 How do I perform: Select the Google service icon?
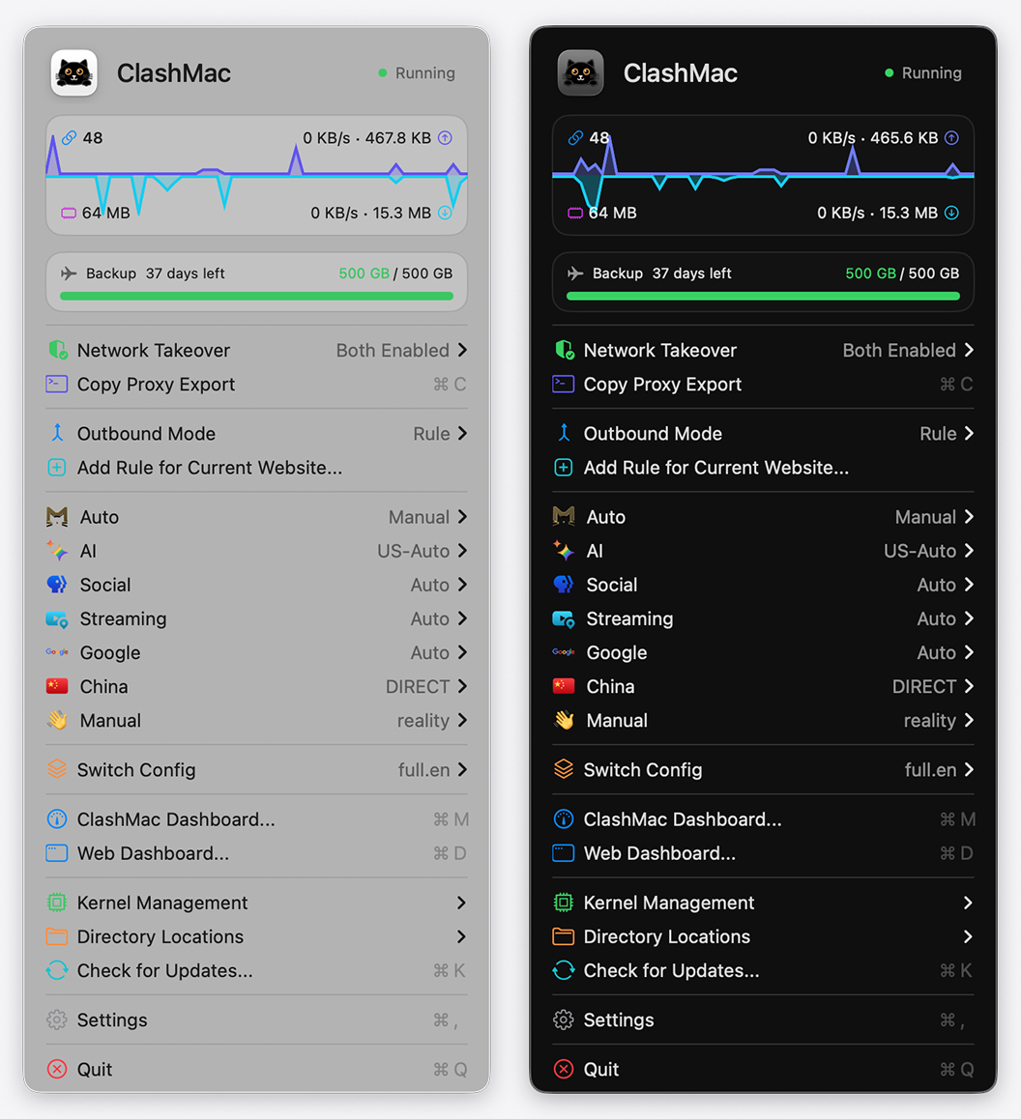point(57,652)
